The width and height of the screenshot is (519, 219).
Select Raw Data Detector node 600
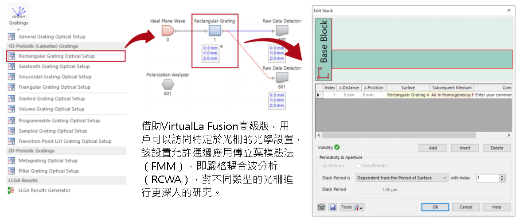[x=282, y=31]
